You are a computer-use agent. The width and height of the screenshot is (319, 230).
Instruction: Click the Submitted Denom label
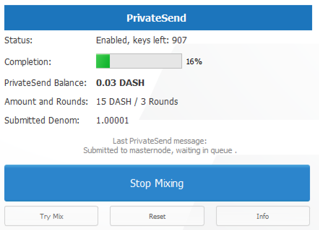tap(42, 121)
